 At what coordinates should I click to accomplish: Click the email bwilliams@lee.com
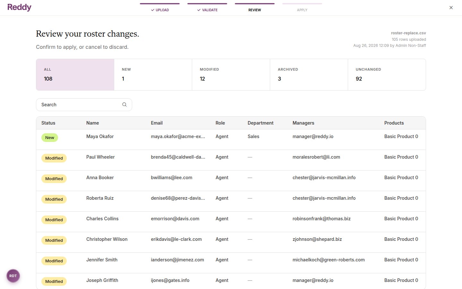(x=172, y=178)
